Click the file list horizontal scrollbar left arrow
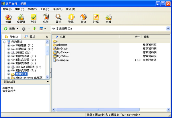This screenshot has width=172, height=118. coord(54,110)
